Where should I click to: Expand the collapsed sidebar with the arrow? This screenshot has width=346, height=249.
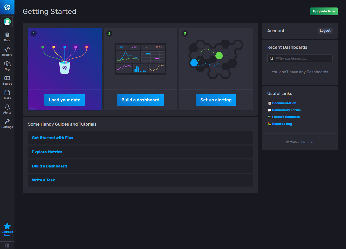[x=7, y=245]
